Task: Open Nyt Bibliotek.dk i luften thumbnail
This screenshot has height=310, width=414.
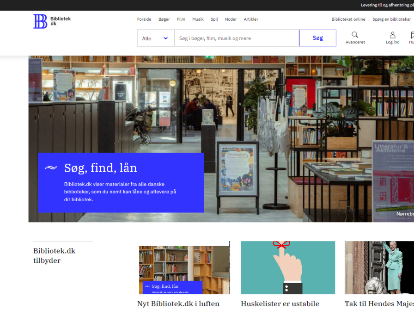Action: (184, 267)
